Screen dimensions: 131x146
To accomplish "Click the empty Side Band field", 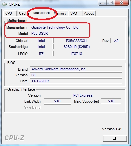I will point(57,107).
